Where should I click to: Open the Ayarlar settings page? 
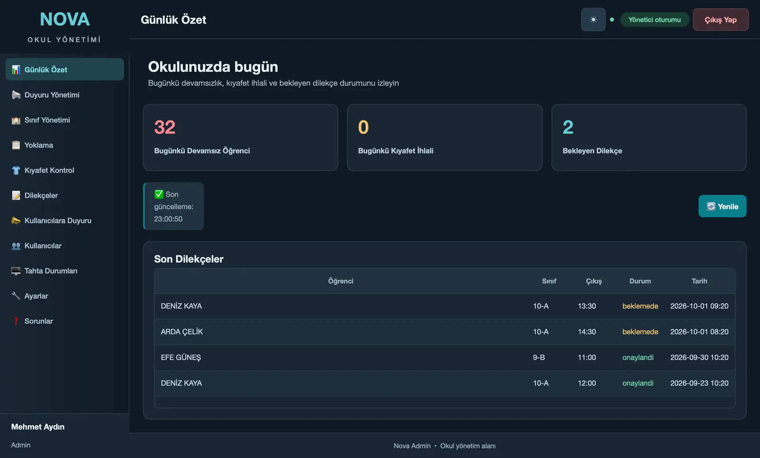[65, 296]
